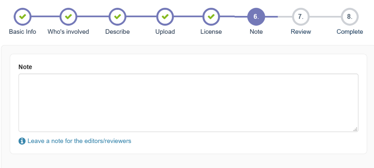
Task: Click 'Leave a note for the editors/reviewers' text
Action: pyautogui.click(x=79, y=141)
